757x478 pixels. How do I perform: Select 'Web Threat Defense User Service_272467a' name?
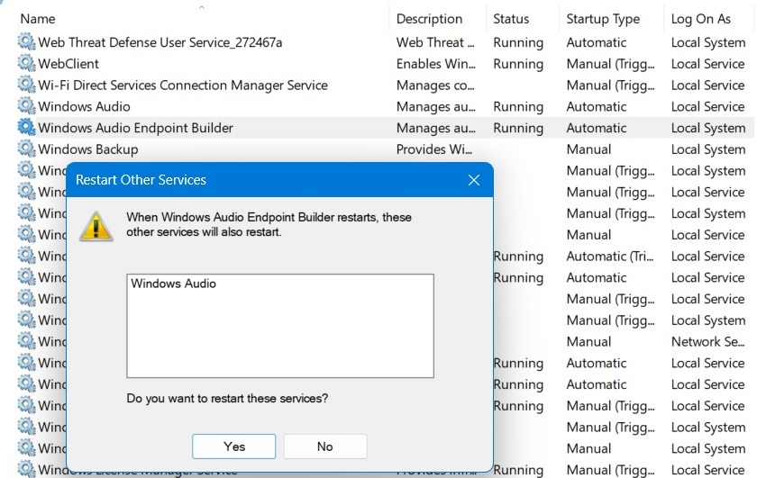(x=160, y=42)
